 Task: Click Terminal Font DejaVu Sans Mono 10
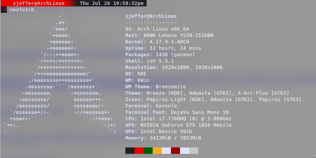pos(177,112)
